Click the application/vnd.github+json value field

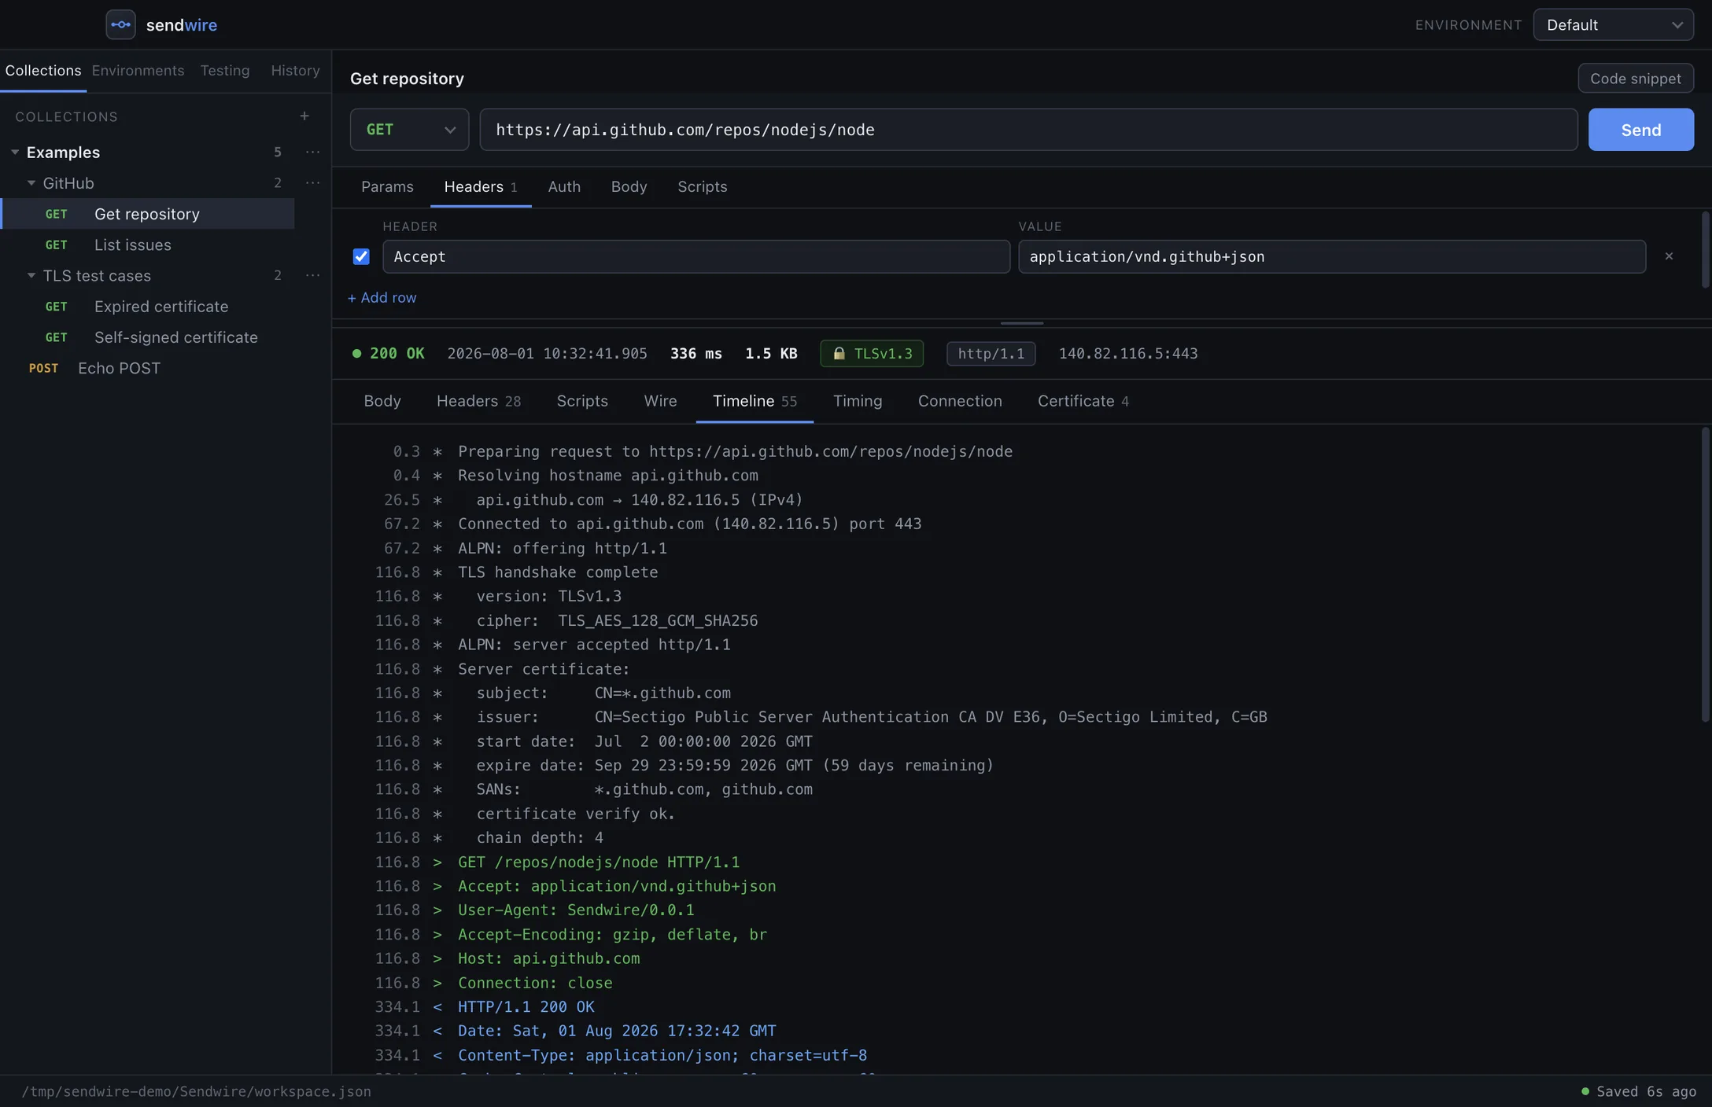[1332, 256]
